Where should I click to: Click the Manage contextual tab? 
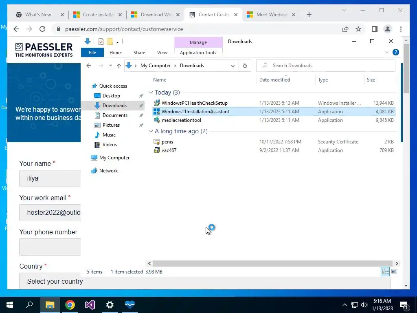[x=198, y=42]
